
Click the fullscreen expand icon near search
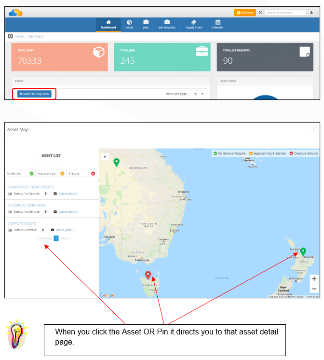260,13
